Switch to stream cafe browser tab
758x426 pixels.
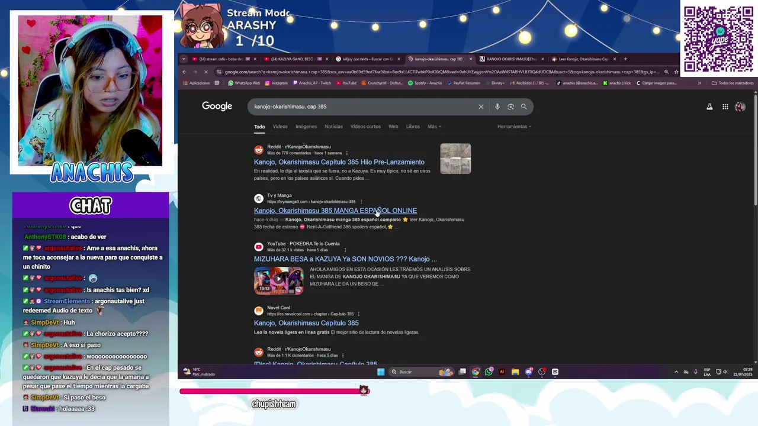[223, 59]
